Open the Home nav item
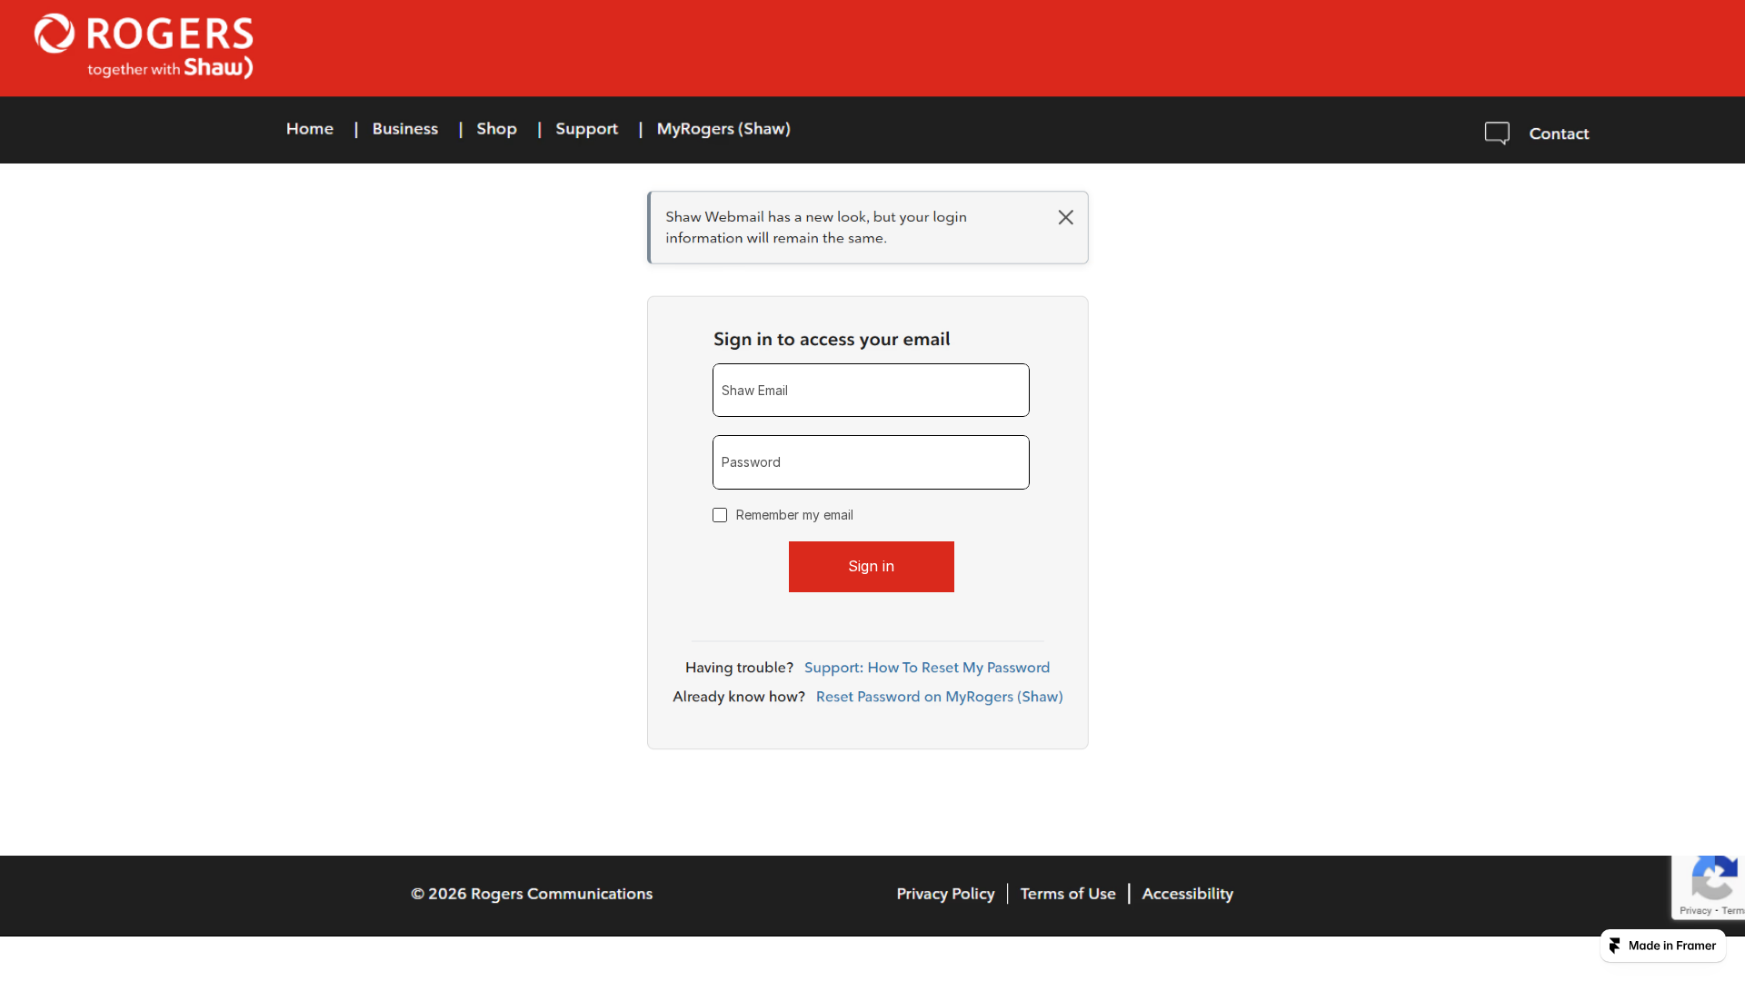This screenshot has height=981, width=1745. click(x=310, y=129)
